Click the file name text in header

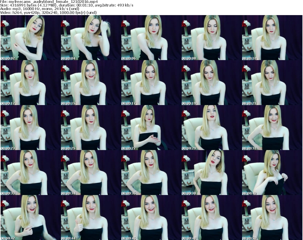[49, 2]
